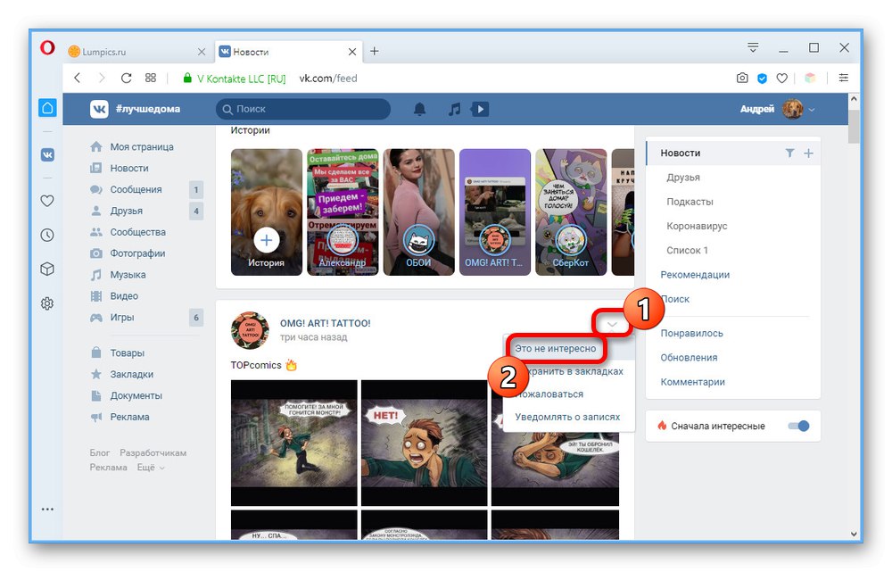Expand the Ещё footer dropdown

point(151,468)
